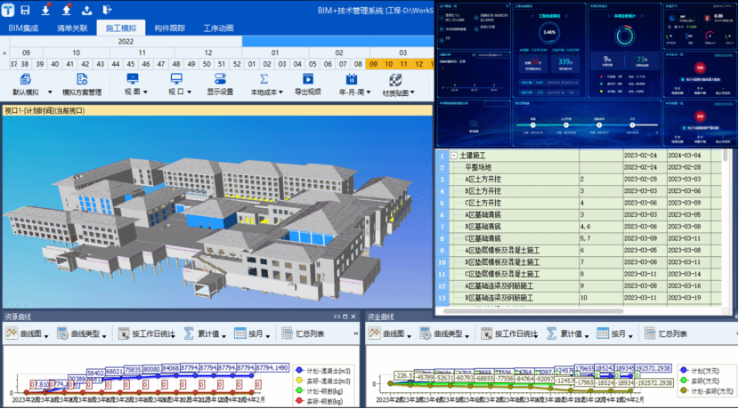Click the save icon in title bar
The height and width of the screenshot is (409, 739).
pos(25,10)
